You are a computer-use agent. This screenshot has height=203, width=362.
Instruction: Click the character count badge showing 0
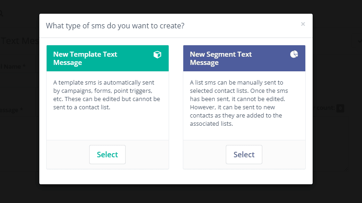coord(340,108)
